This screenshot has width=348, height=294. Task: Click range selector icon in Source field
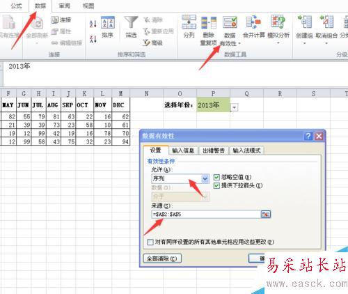[266, 214]
